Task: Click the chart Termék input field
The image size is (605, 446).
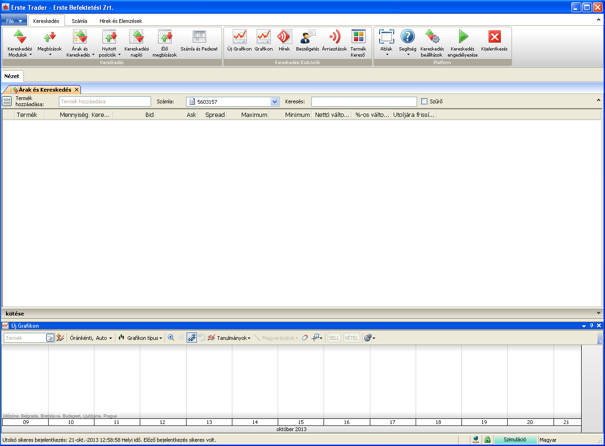Action: [x=25, y=338]
